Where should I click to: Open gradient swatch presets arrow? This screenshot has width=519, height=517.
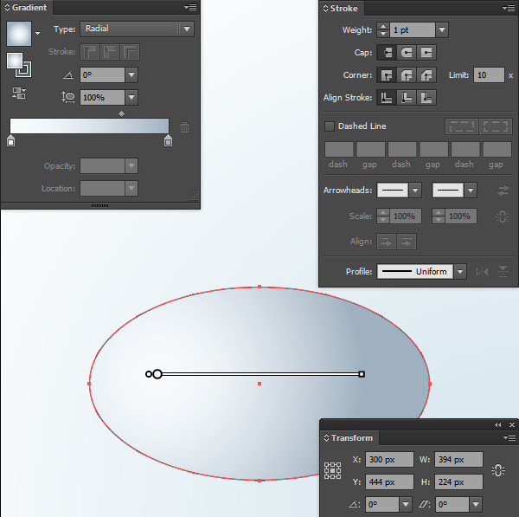click(38, 33)
